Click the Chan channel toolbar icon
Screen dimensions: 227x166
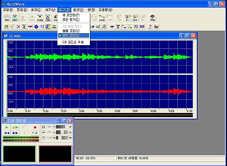tap(102, 18)
